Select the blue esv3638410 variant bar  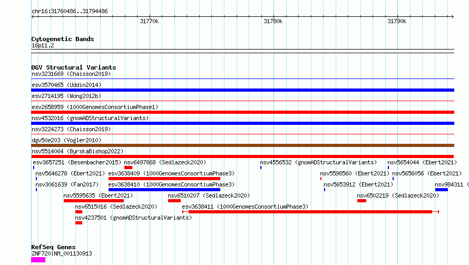[164, 190]
